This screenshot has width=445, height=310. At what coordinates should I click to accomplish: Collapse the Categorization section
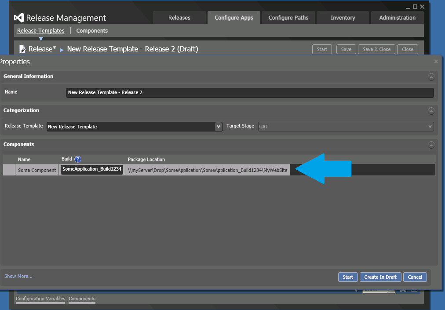click(x=431, y=111)
